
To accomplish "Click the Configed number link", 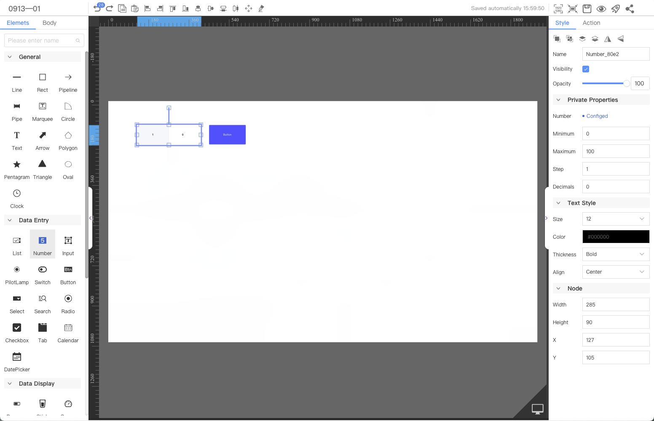I will point(597,116).
